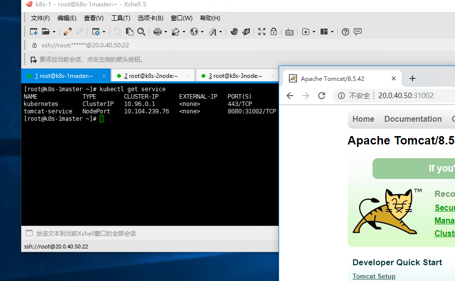The height and width of the screenshot is (281, 455).
Task: Expand the Layout arrangement dropdown arrow
Action: (x=332, y=32)
